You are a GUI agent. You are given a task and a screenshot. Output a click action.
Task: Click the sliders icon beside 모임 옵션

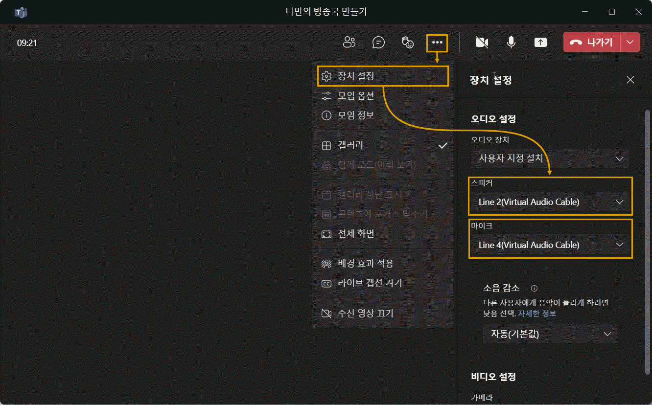tap(326, 96)
